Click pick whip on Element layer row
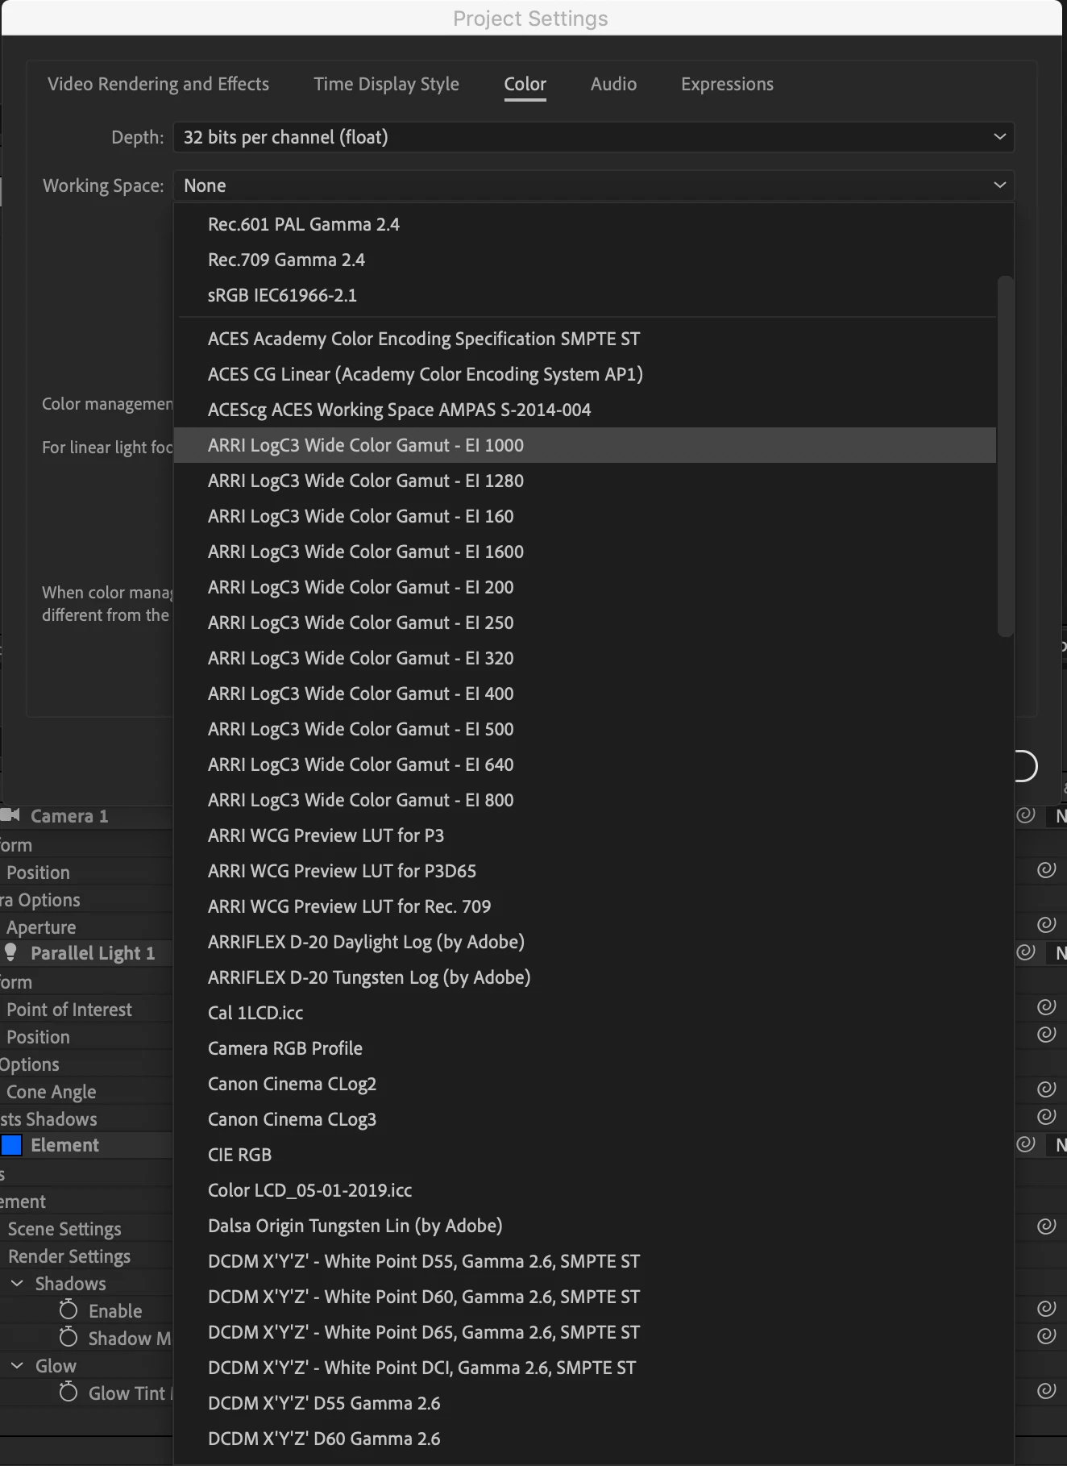 point(1026,1144)
